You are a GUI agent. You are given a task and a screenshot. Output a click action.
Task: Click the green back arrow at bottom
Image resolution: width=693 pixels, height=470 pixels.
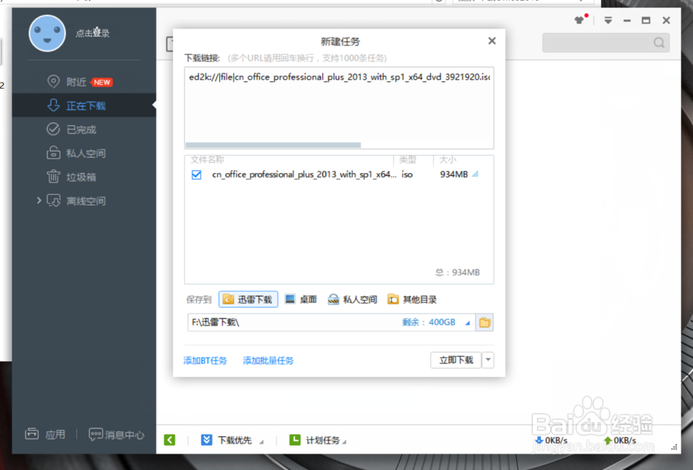169,440
